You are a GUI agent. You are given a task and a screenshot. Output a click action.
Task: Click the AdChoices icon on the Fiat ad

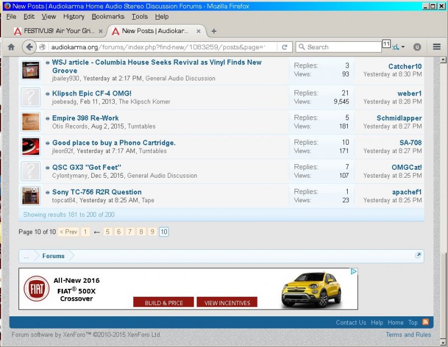coord(353,272)
